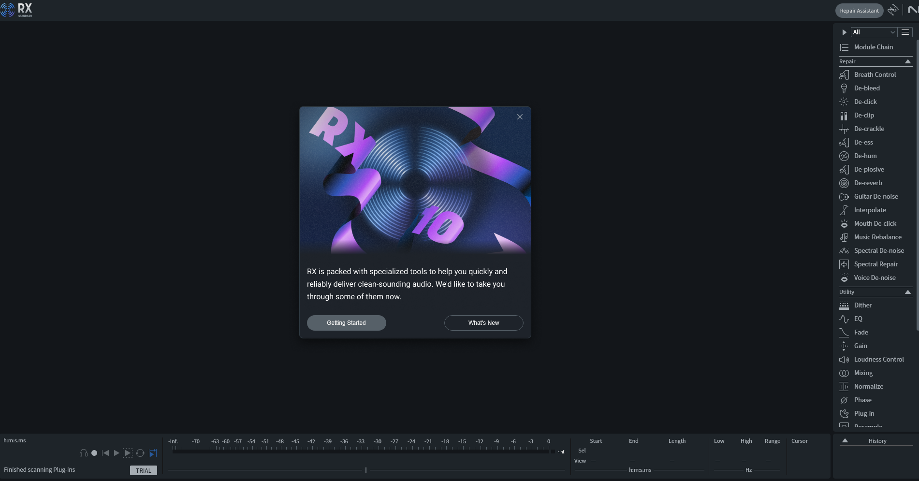
Task: Open the Mouth De-click module
Action: (875, 223)
